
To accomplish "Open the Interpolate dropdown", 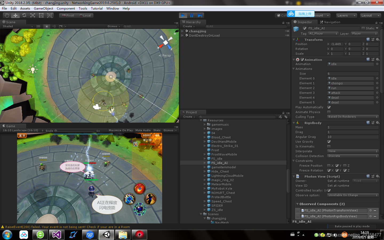I will click(353, 151).
